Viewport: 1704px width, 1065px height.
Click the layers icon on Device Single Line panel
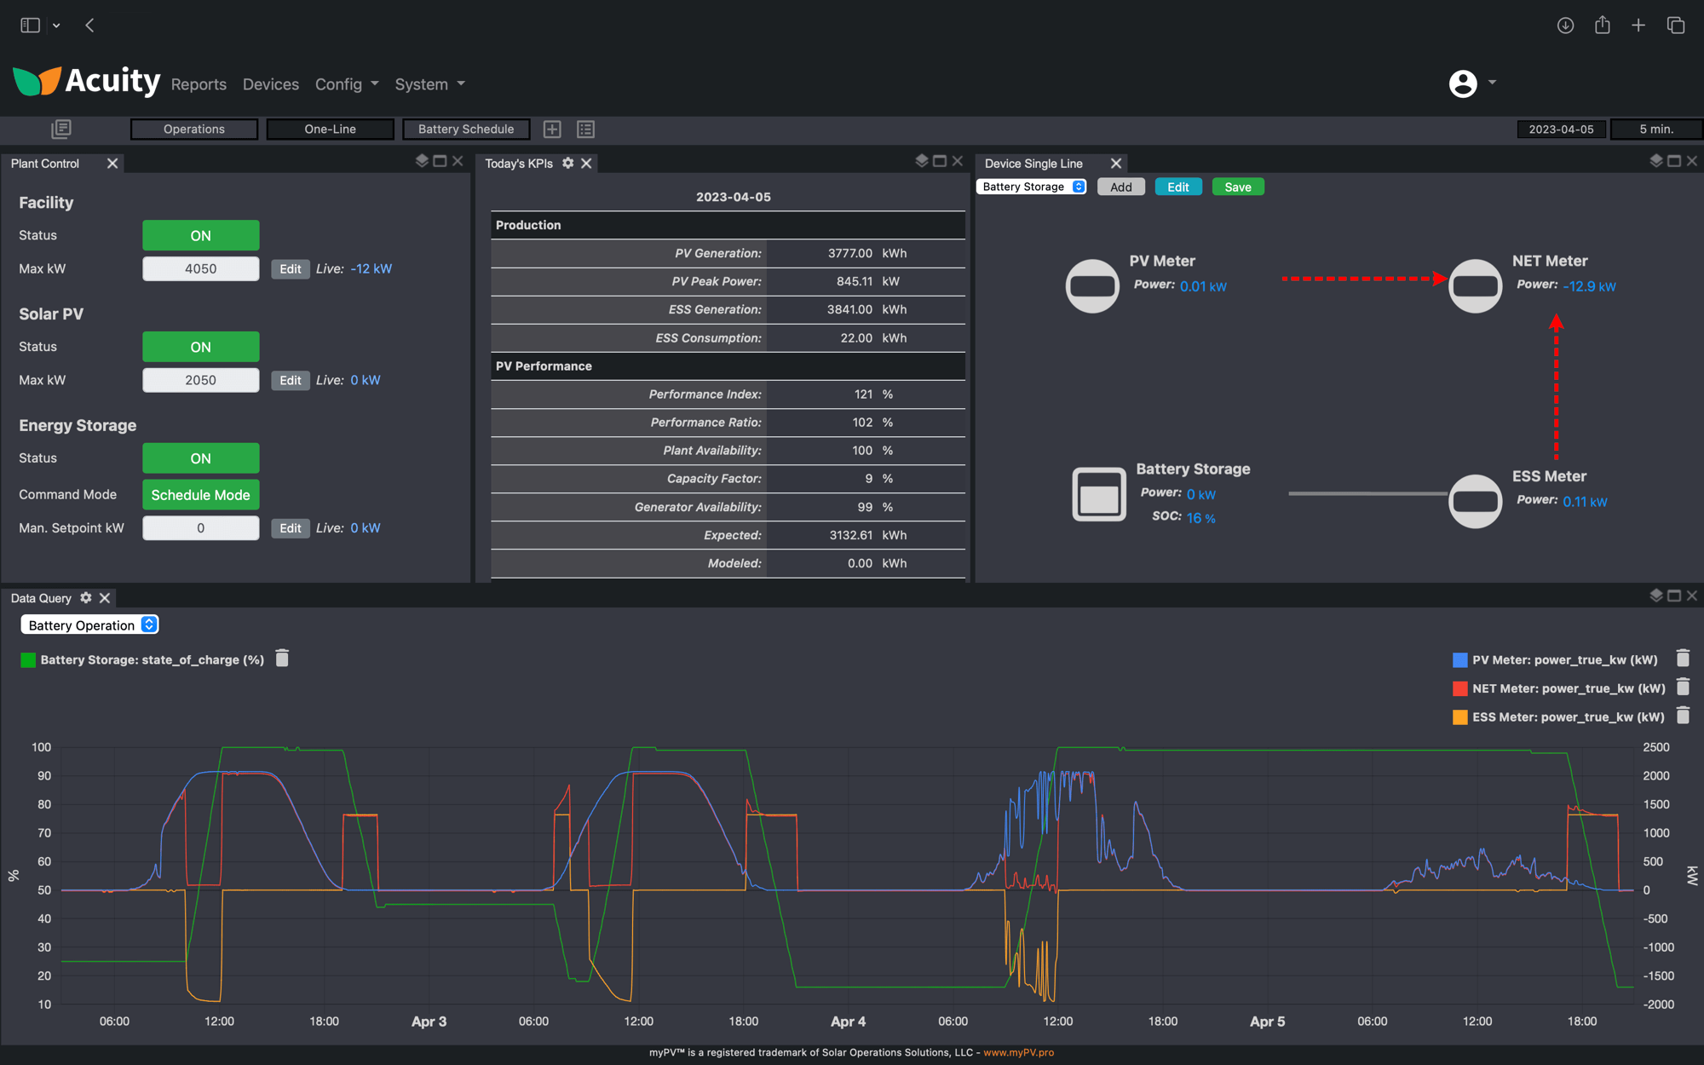pos(1655,159)
